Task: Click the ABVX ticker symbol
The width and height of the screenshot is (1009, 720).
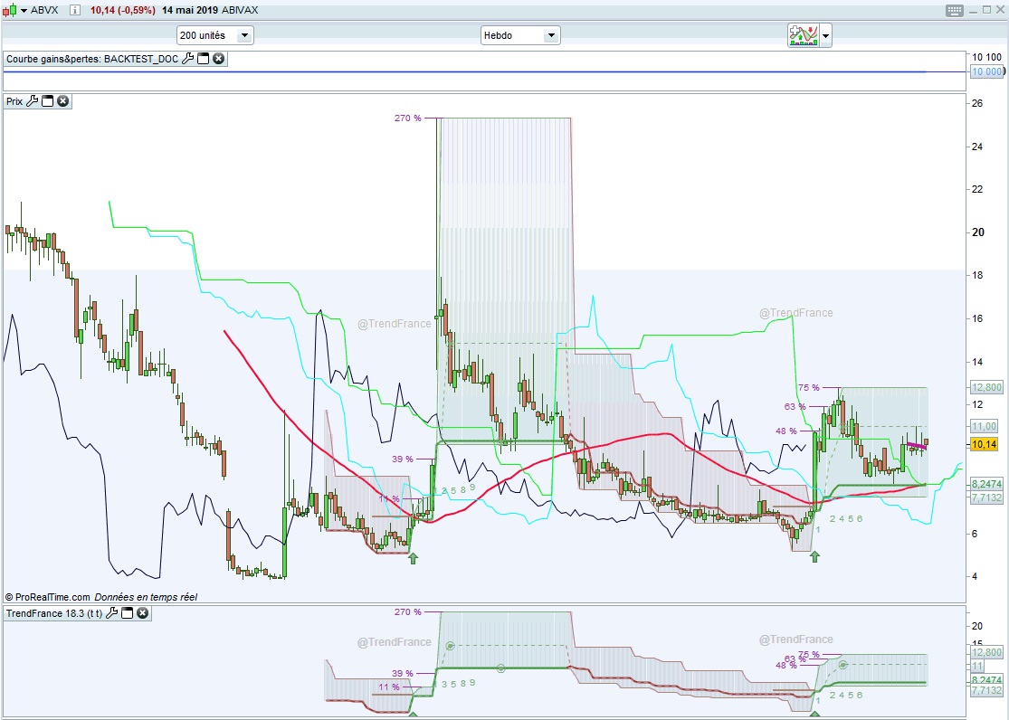Action: click(44, 10)
